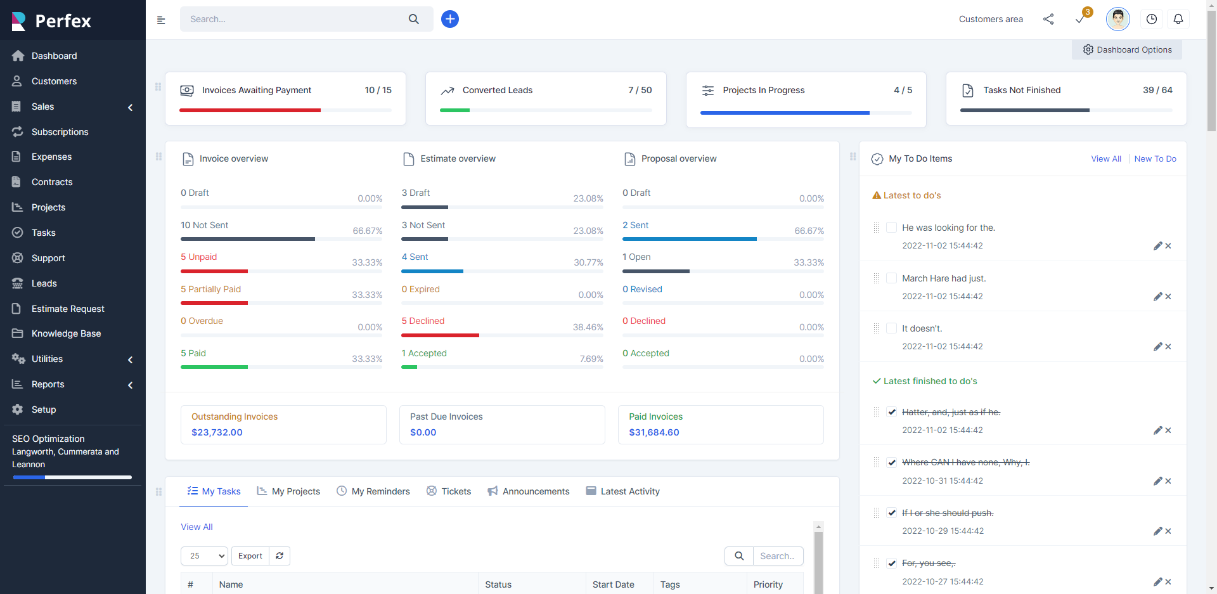Click the New To Do link
Viewport: 1217px width, 594px height.
tap(1155, 159)
